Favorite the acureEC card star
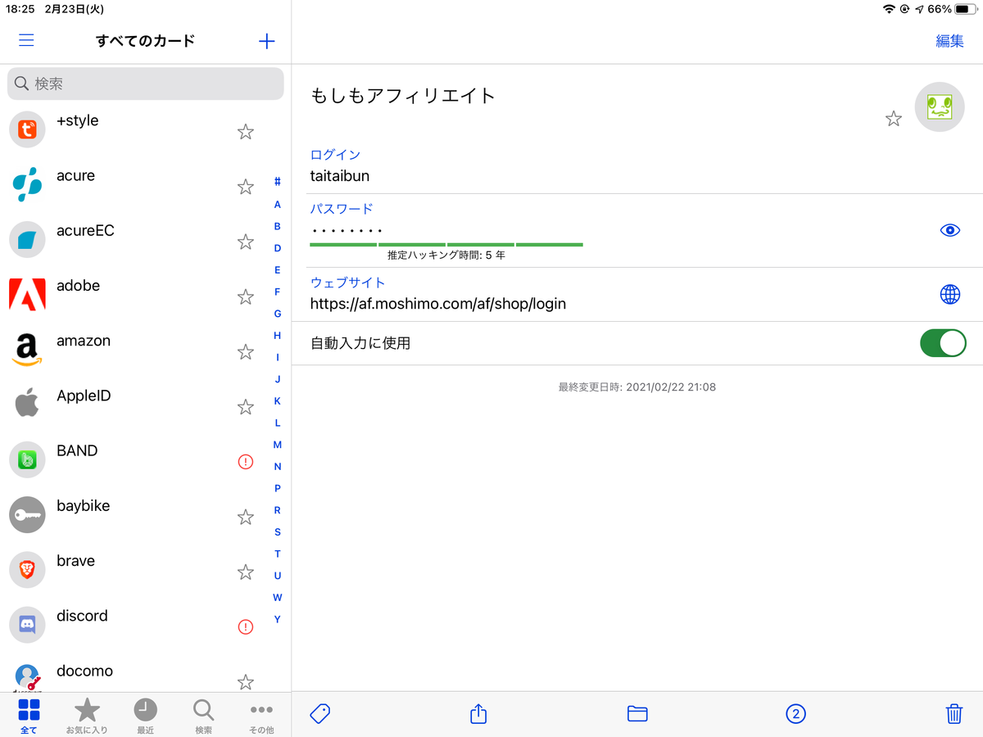 [245, 242]
